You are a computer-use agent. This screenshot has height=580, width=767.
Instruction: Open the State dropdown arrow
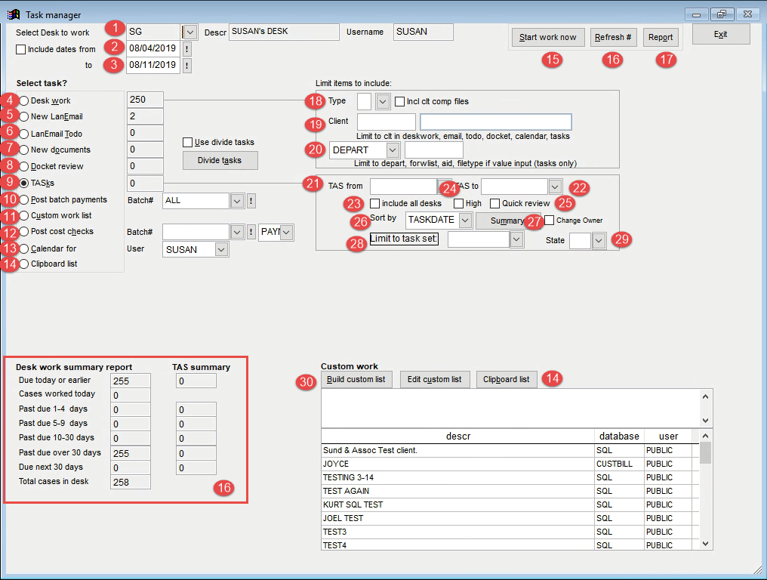point(599,240)
